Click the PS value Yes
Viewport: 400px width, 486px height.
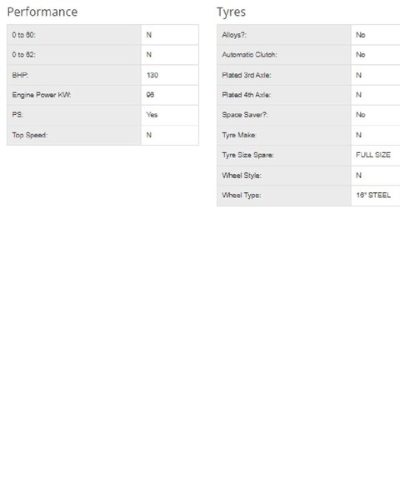pyautogui.click(x=152, y=115)
